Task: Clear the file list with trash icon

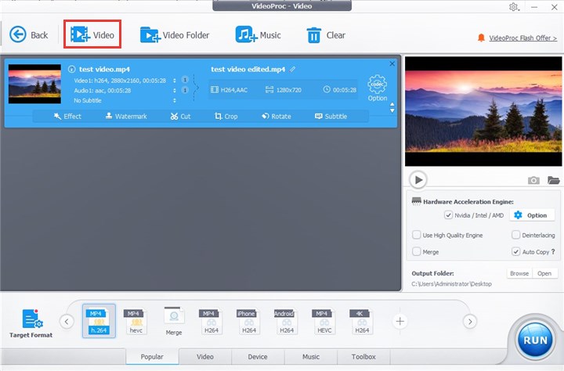Action: 326,35
